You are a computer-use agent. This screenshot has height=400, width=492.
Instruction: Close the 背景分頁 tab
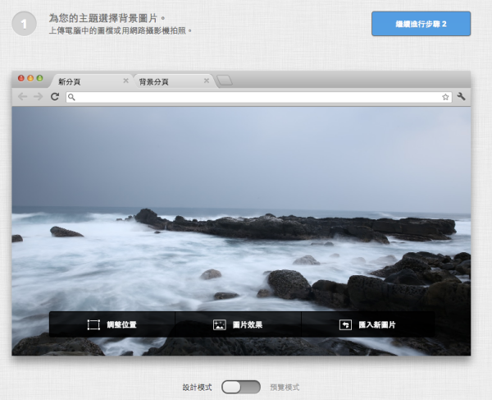(207, 80)
